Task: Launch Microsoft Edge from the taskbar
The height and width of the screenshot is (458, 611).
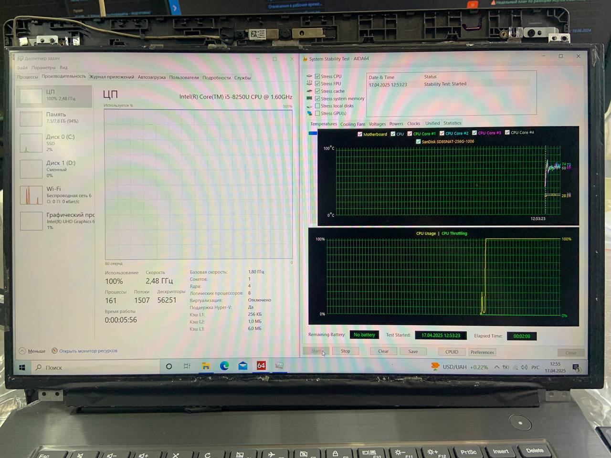Action: (224, 366)
